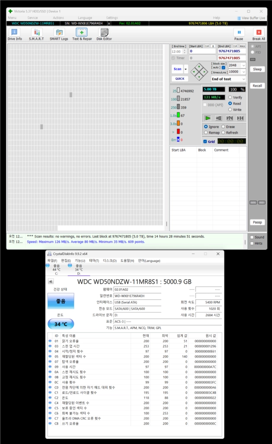272x444 pixels.
Task: Click the x next to serial number
Action: point(109,23)
